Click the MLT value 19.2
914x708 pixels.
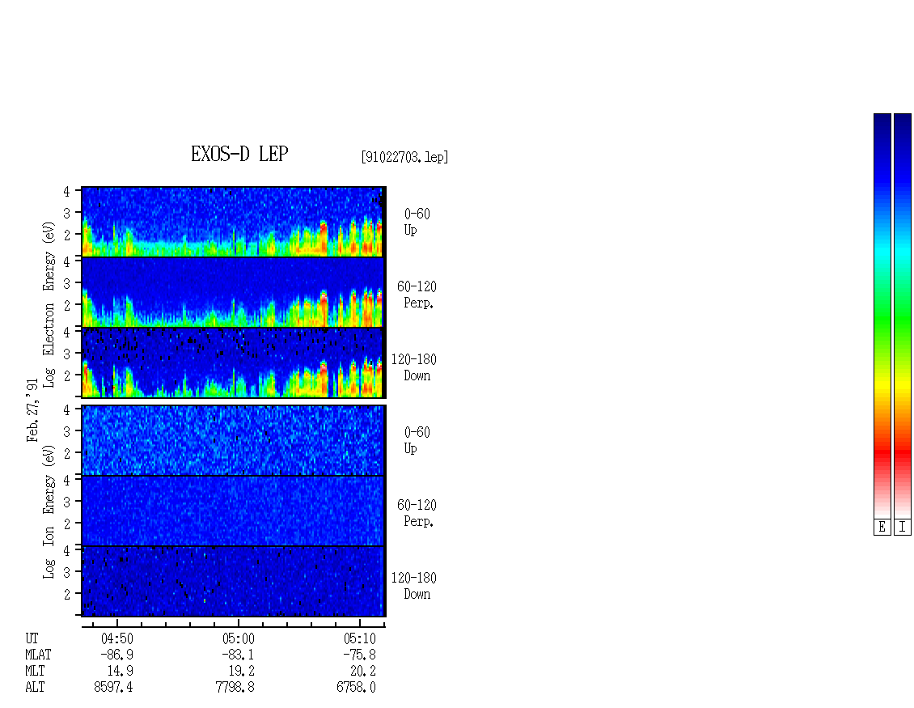(x=241, y=672)
